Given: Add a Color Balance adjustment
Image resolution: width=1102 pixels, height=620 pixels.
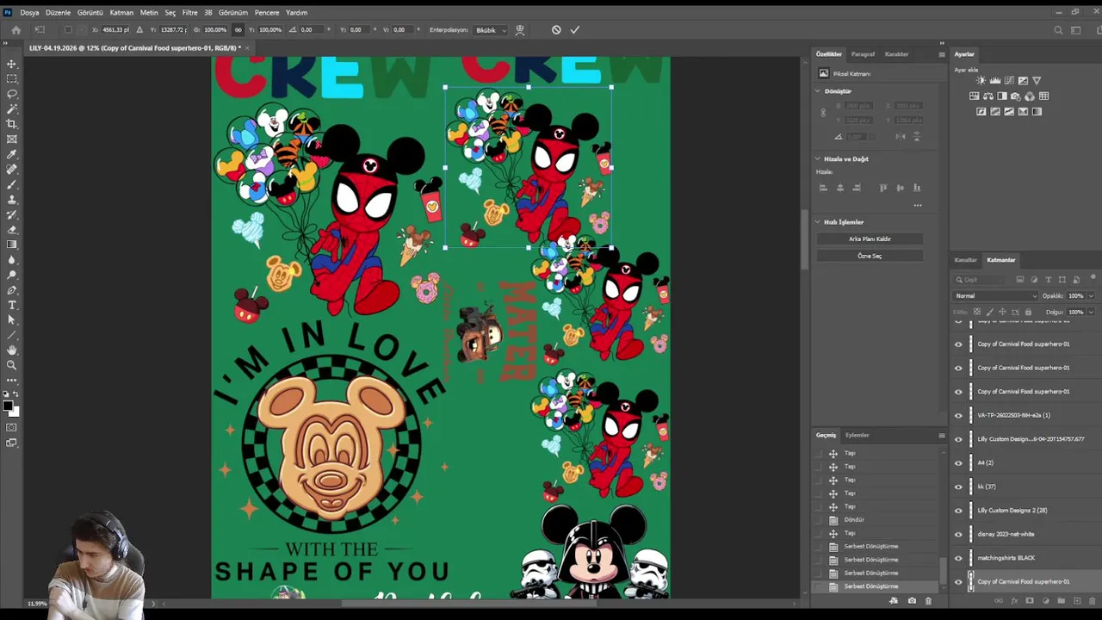Looking at the screenshot, I should pyautogui.click(x=987, y=96).
